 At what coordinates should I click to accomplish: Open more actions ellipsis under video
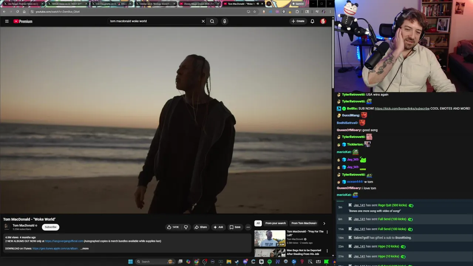pyautogui.click(x=248, y=227)
